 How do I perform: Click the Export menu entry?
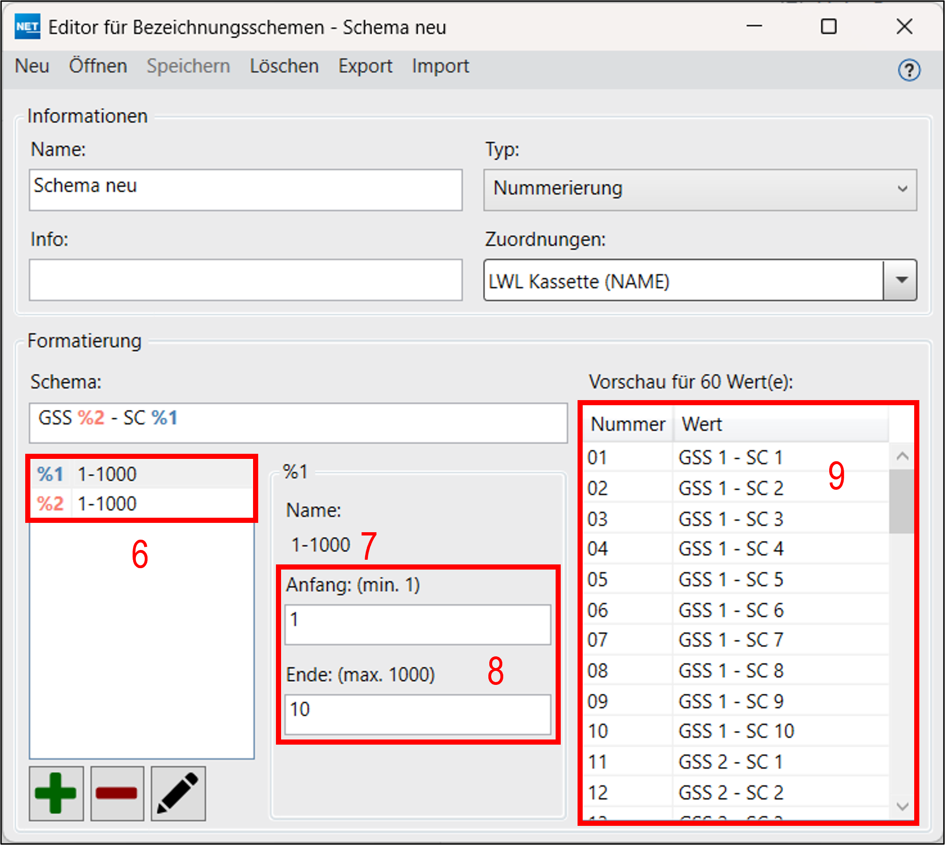coord(366,66)
